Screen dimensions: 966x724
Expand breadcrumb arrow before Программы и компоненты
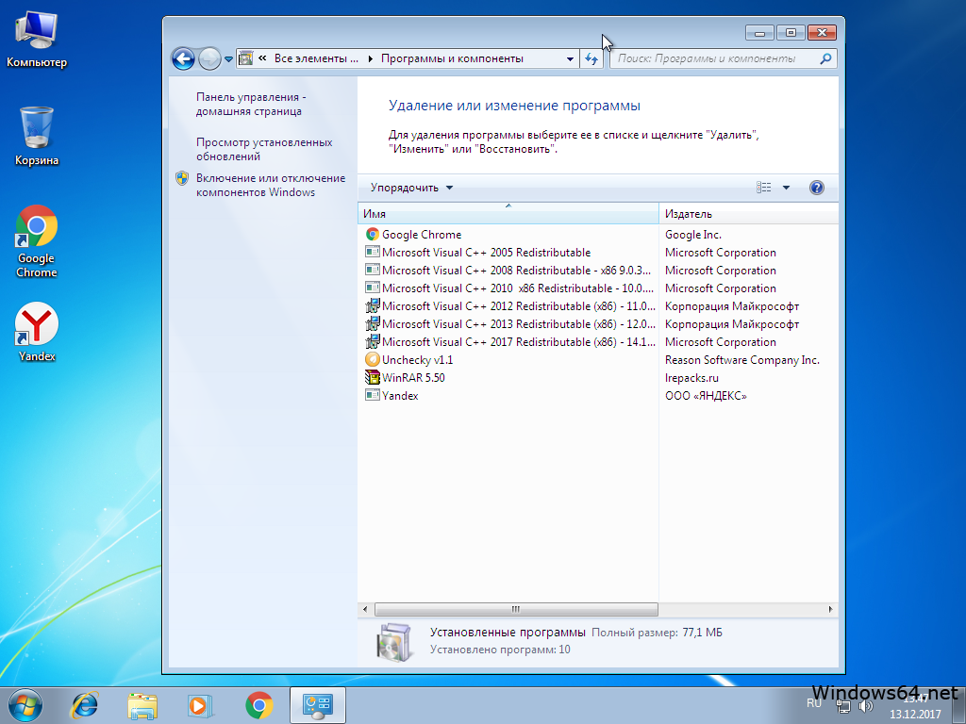370,58
